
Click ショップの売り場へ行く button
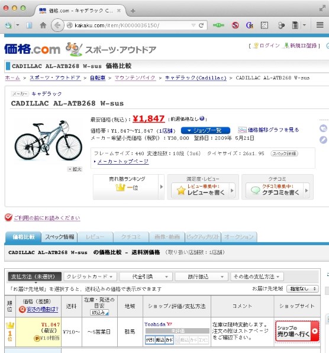coord(297,332)
